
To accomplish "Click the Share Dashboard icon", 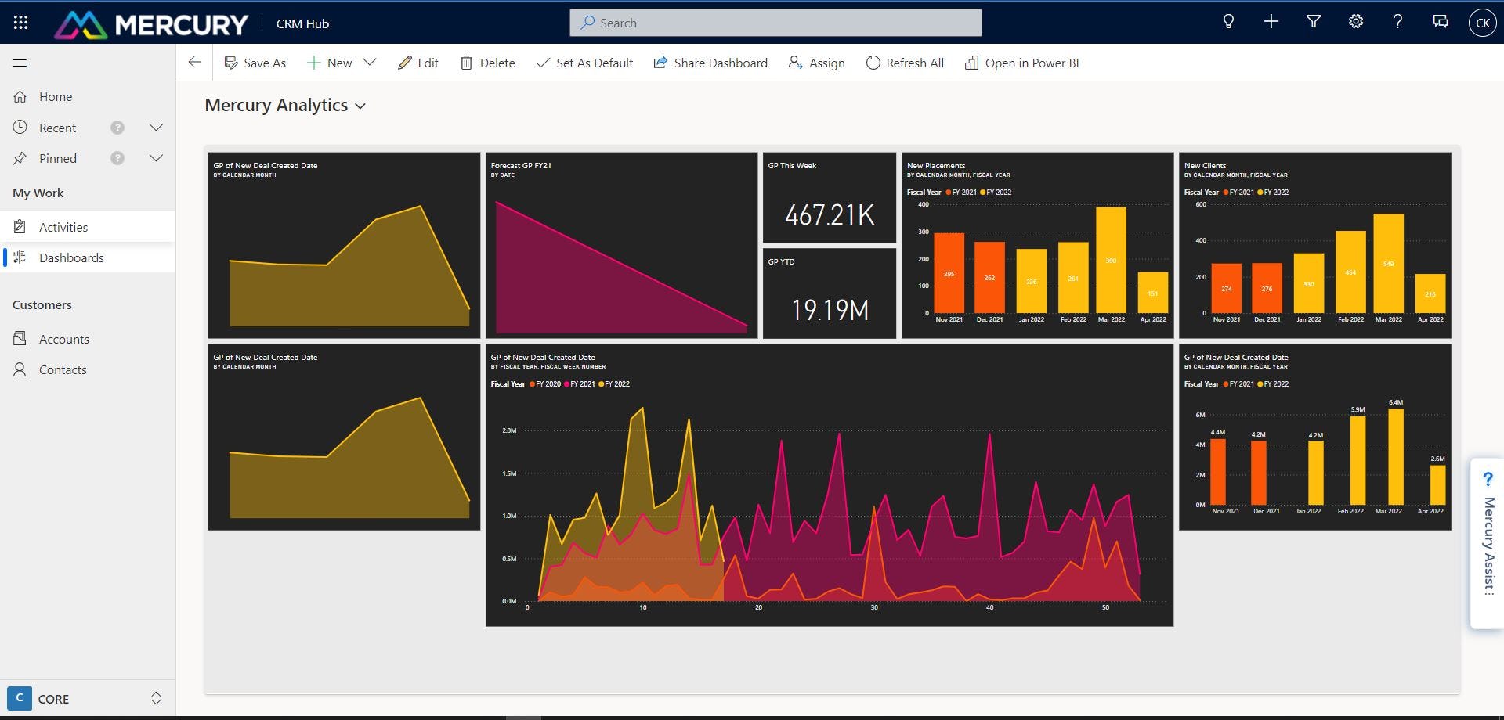I will [659, 63].
